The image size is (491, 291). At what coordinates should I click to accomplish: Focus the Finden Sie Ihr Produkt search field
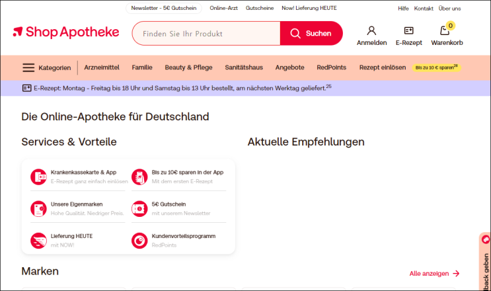pyautogui.click(x=206, y=34)
